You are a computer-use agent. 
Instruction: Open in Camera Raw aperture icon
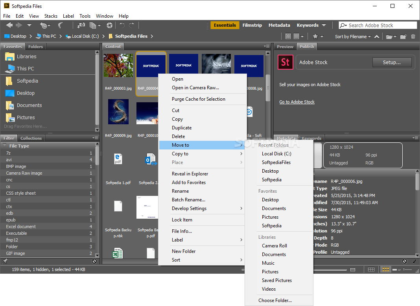(x=109, y=25)
